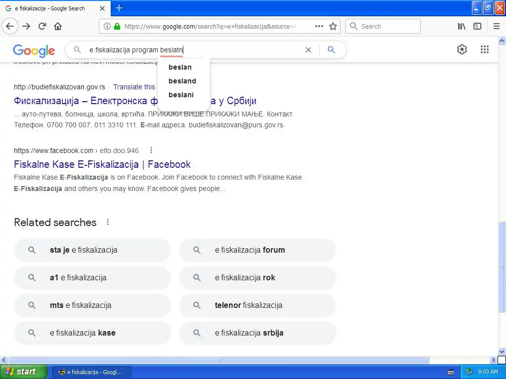
Task: Click the Firefox toolbar Search box
Action: click(x=383, y=26)
